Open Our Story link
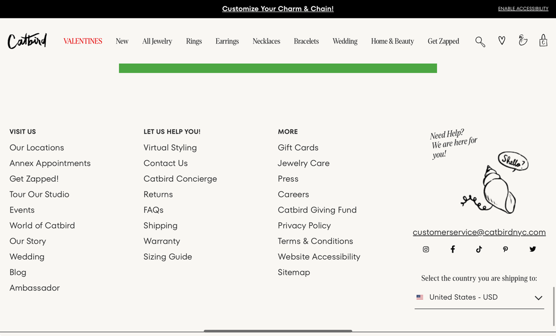The width and height of the screenshot is (556, 336). click(x=28, y=241)
